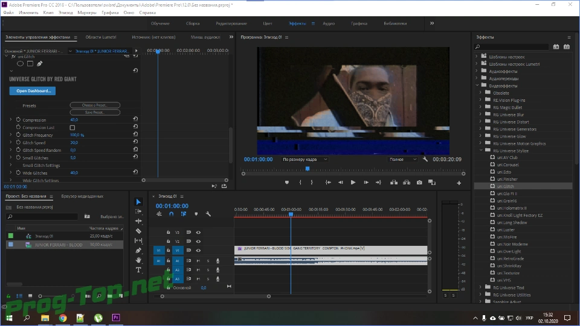Click Glitch Speed value 30,0
Viewport: 580px width, 326px height.
click(x=74, y=142)
